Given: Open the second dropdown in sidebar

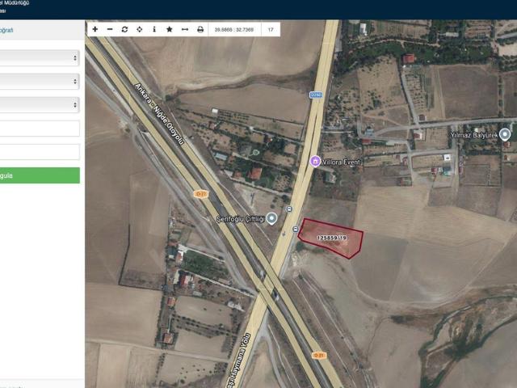Looking at the screenshot, I should click(x=40, y=81).
